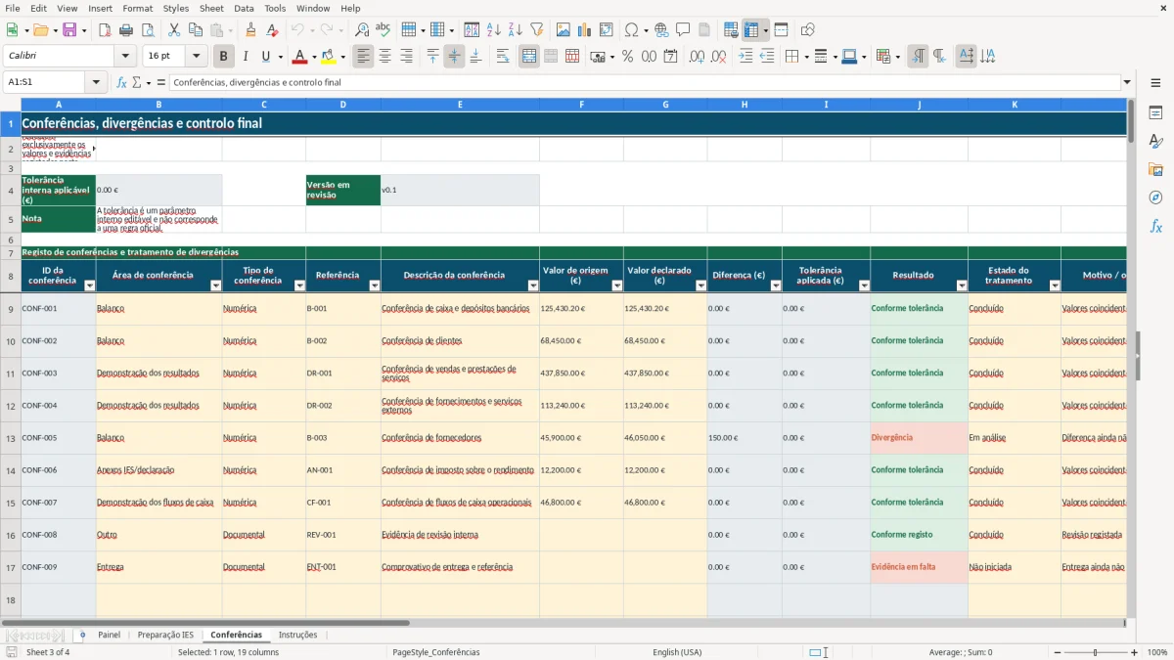Insert a comment
Screen dimensions: 1174x660
[683, 30]
